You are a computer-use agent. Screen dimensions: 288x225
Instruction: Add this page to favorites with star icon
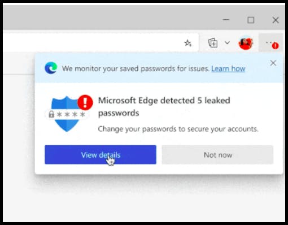[x=187, y=43]
